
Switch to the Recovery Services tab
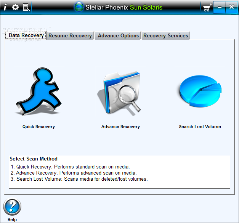(x=166, y=36)
